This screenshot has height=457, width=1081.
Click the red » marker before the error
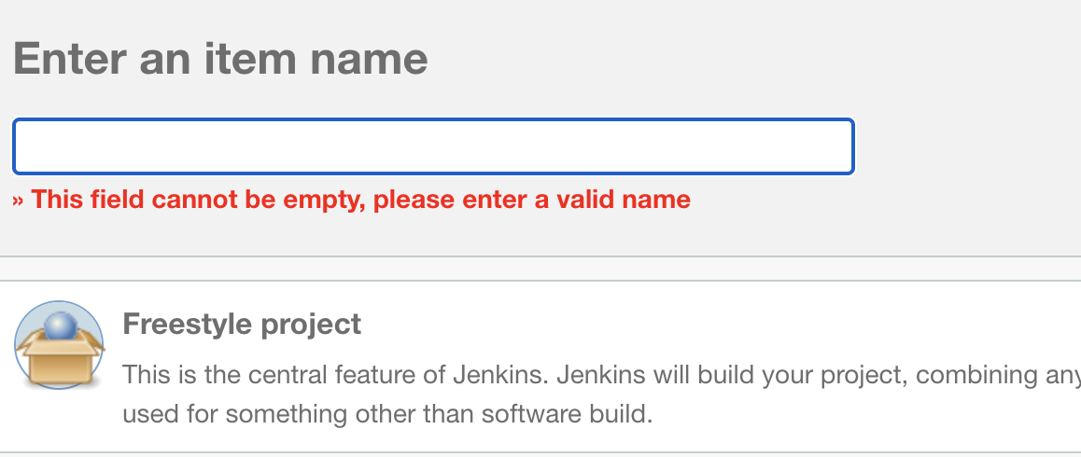19,200
